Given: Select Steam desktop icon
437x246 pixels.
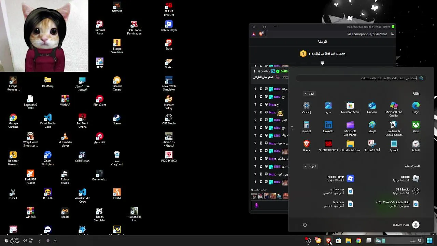Looking at the screenshot, I should (x=117, y=120).
